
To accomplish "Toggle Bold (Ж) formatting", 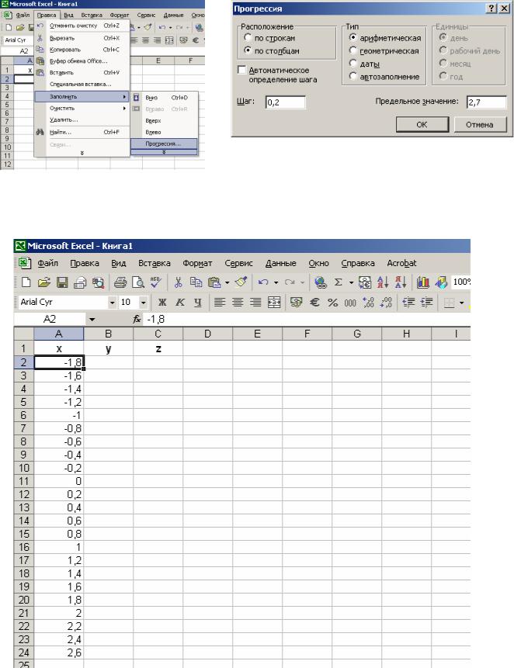I will (162, 303).
